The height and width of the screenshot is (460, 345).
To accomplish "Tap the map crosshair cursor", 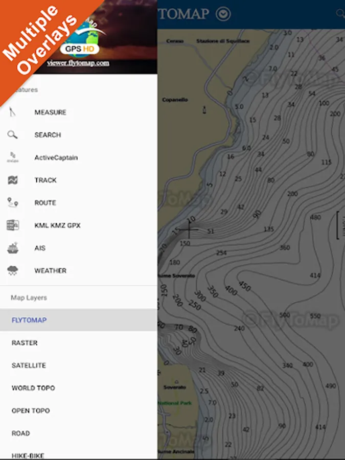I will (189, 229).
